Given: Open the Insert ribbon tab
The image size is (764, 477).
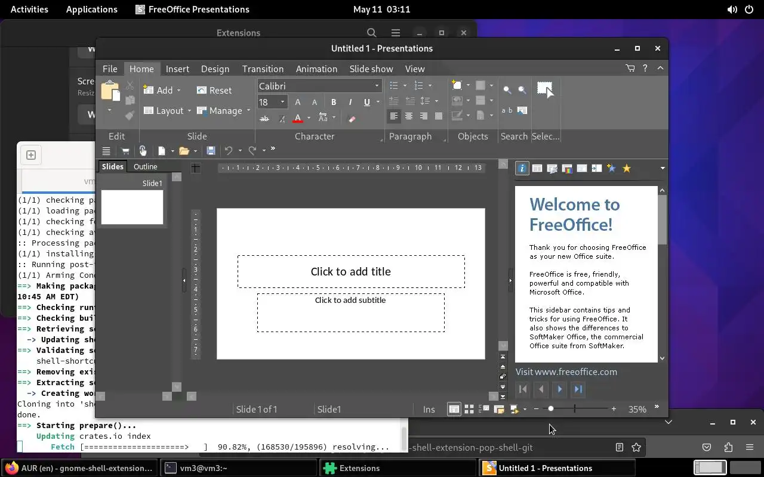Looking at the screenshot, I should [177, 69].
